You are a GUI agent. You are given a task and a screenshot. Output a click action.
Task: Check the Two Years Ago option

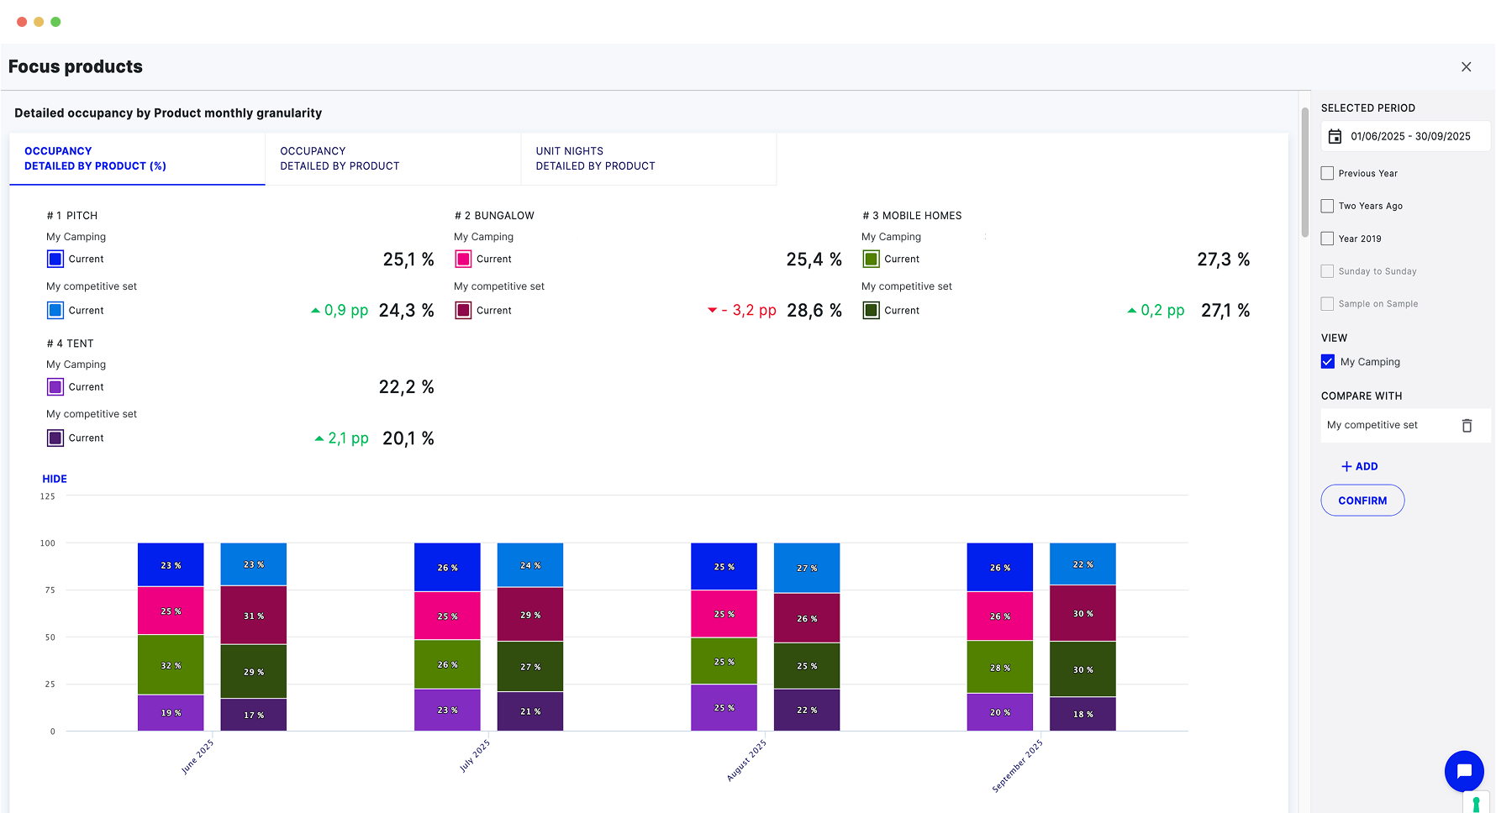(1328, 206)
